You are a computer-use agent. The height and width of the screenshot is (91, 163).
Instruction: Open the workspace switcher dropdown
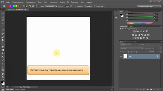pyautogui.click(x=149, y=6)
